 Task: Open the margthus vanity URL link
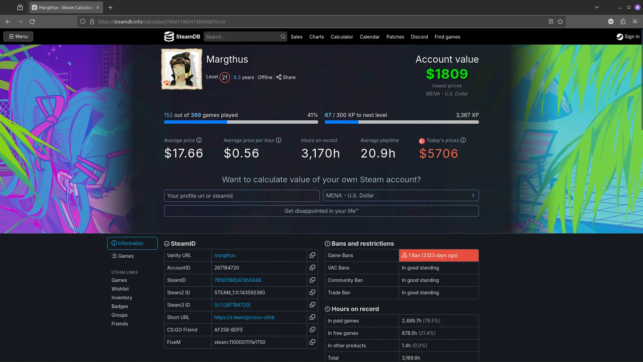(225, 255)
